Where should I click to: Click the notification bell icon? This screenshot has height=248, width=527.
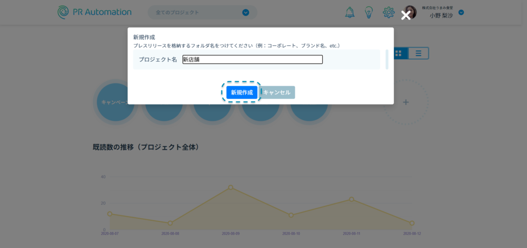(350, 12)
